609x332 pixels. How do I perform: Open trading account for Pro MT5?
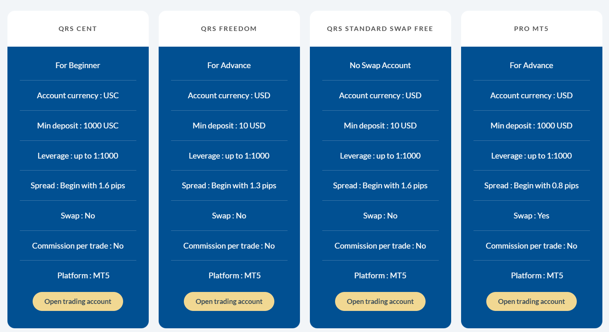click(x=531, y=301)
